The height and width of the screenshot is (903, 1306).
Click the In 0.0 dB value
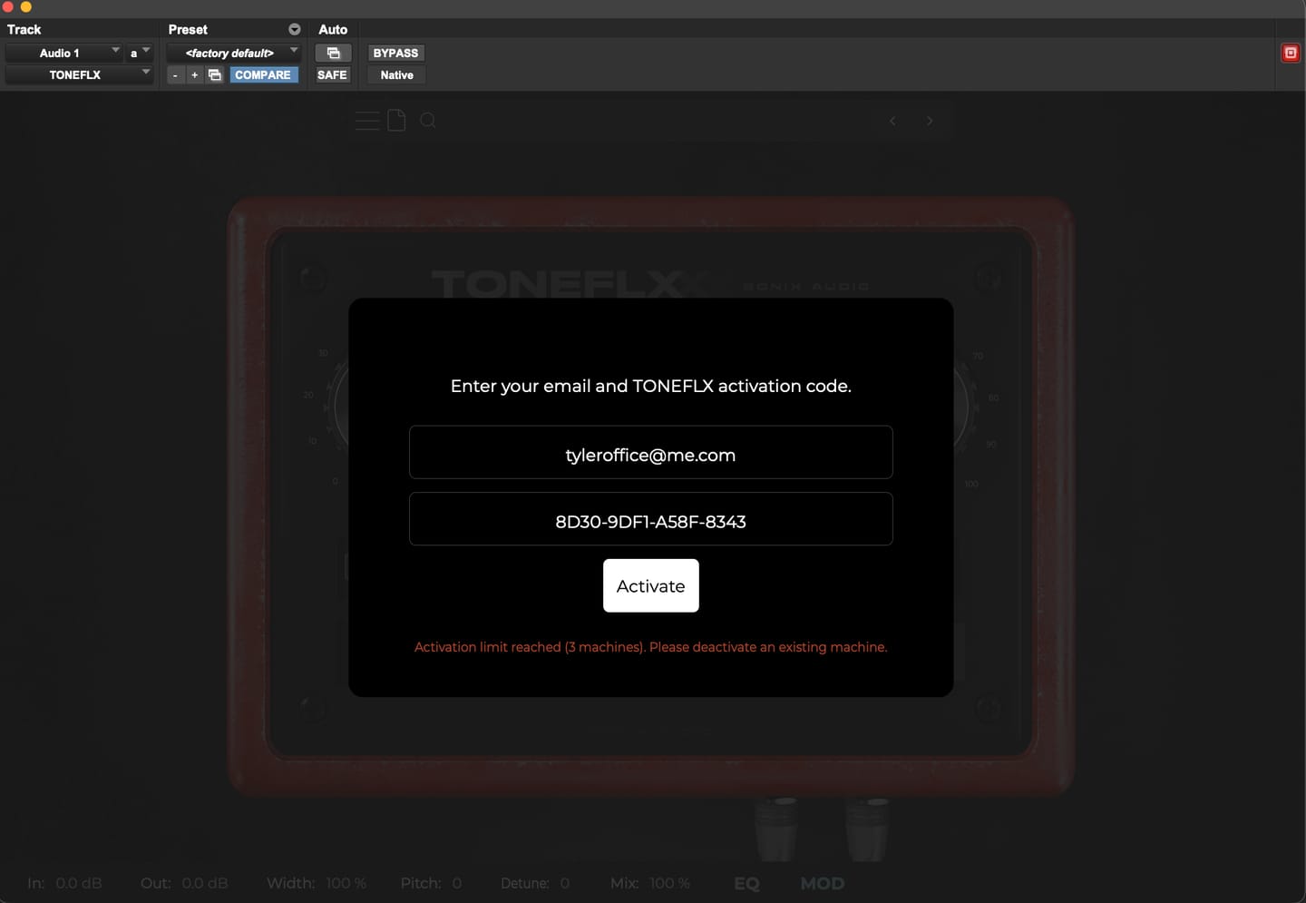click(x=79, y=883)
